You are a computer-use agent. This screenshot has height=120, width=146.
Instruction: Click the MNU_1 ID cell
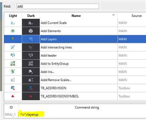pos(10,114)
